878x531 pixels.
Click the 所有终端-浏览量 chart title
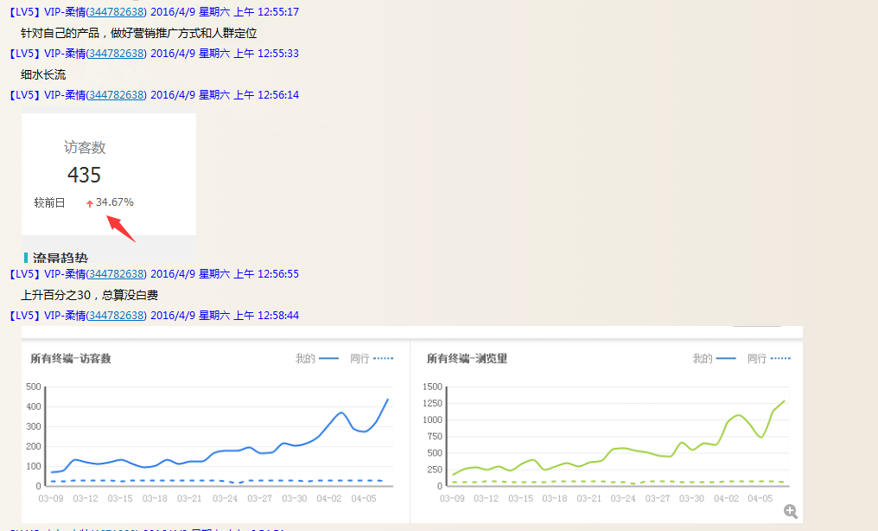[x=467, y=358]
